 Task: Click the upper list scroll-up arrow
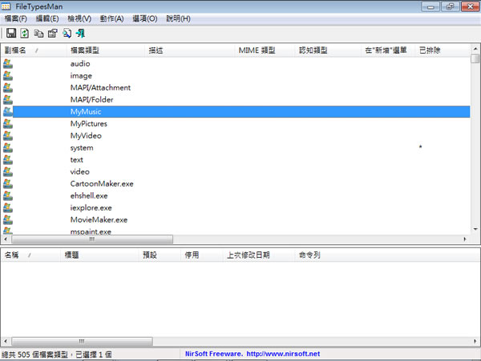[x=475, y=49]
